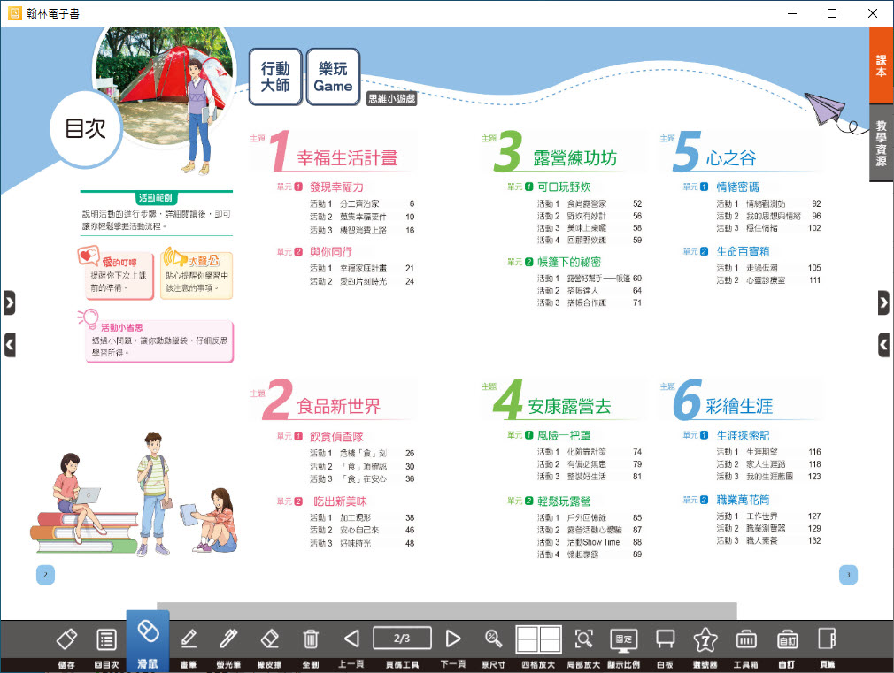Open the 回目次 table of contents icon
The image size is (894, 673).
(x=107, y=639)
